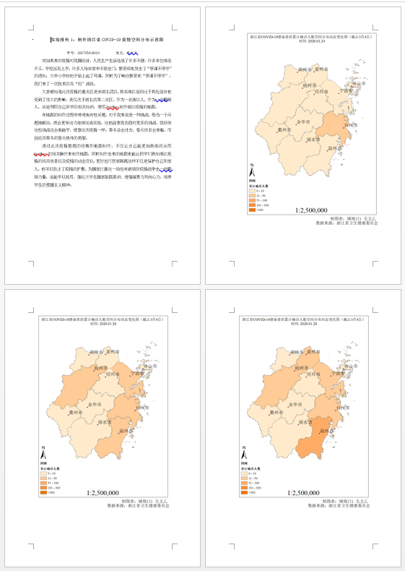Click the final line '学生的爱国主义精神'
The height and width of the screenshot is (571, 405).
pos(53,185)
